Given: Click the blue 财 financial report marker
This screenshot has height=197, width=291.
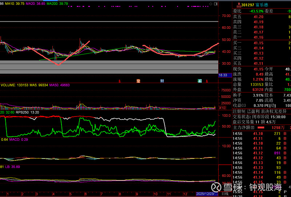Looking at the screenshot, I should click(x=162, y=81).
